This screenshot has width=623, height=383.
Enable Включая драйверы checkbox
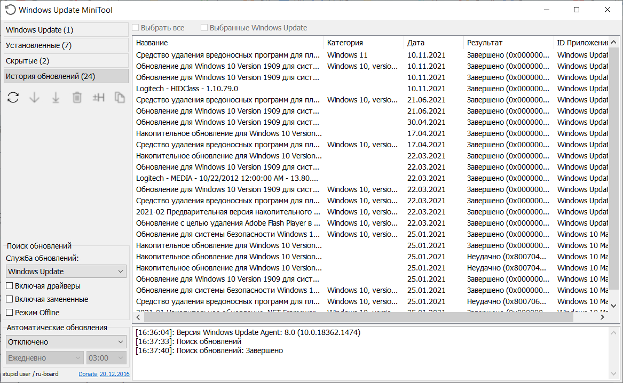[x=10, y=286]
